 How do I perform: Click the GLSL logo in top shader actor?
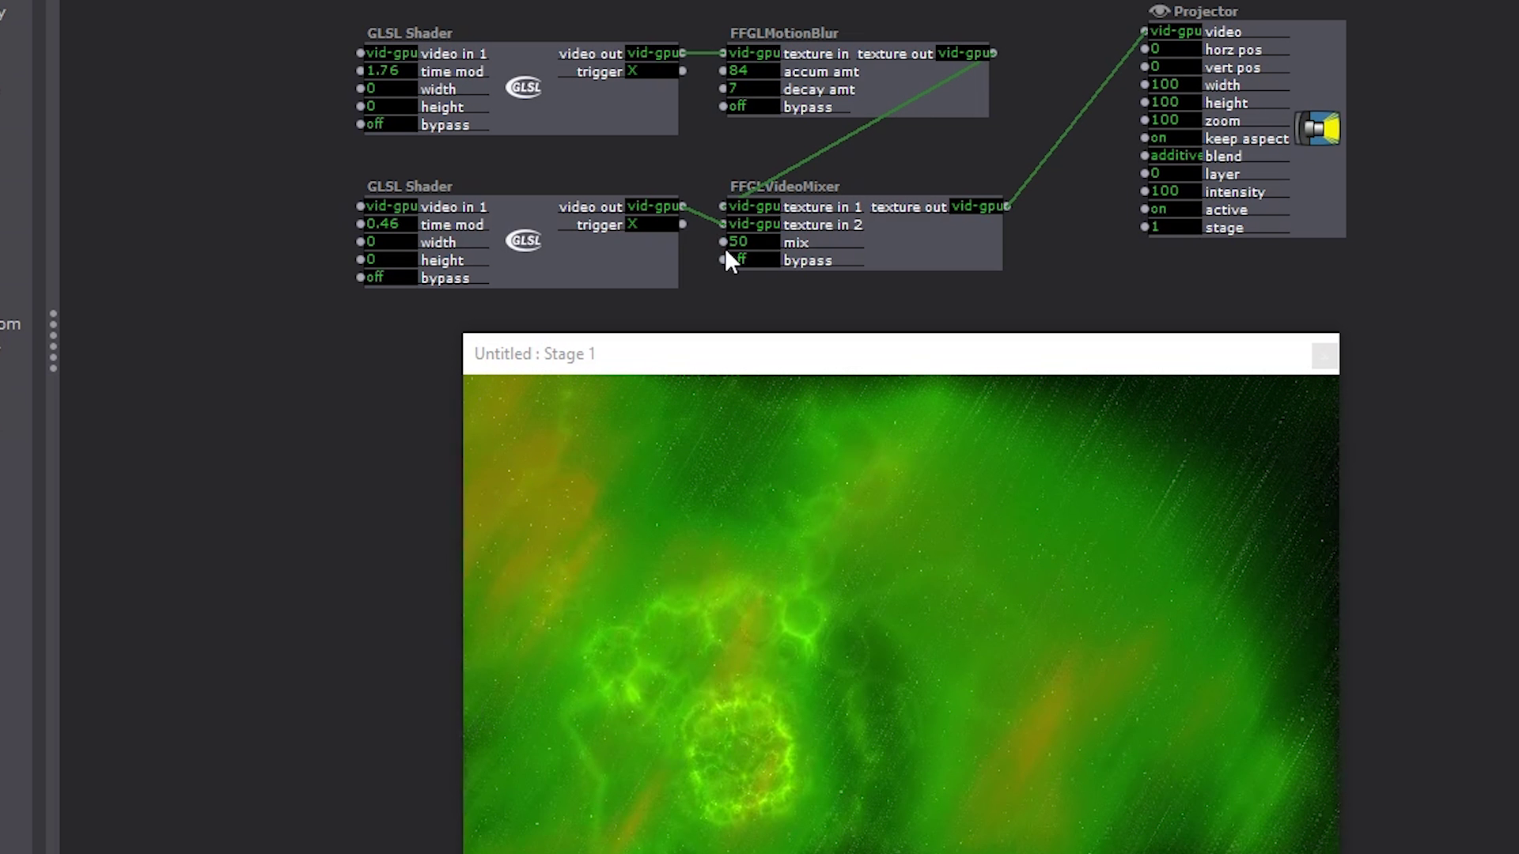point(524,87)
